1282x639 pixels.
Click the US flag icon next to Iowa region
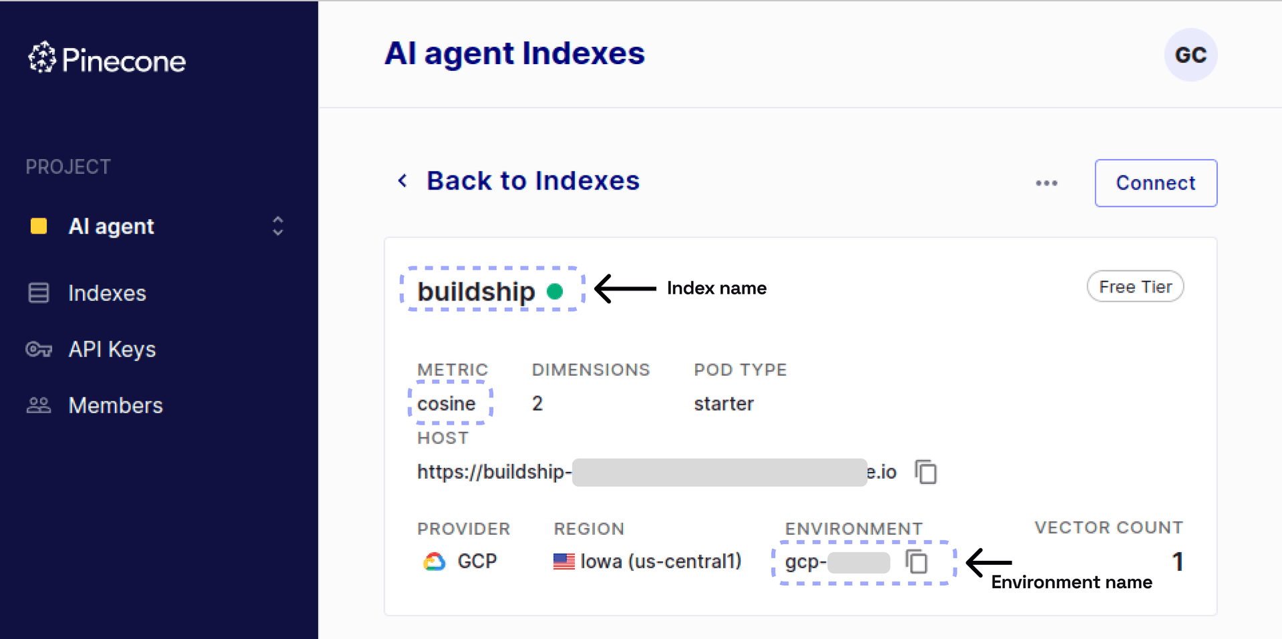pos(564,562)
